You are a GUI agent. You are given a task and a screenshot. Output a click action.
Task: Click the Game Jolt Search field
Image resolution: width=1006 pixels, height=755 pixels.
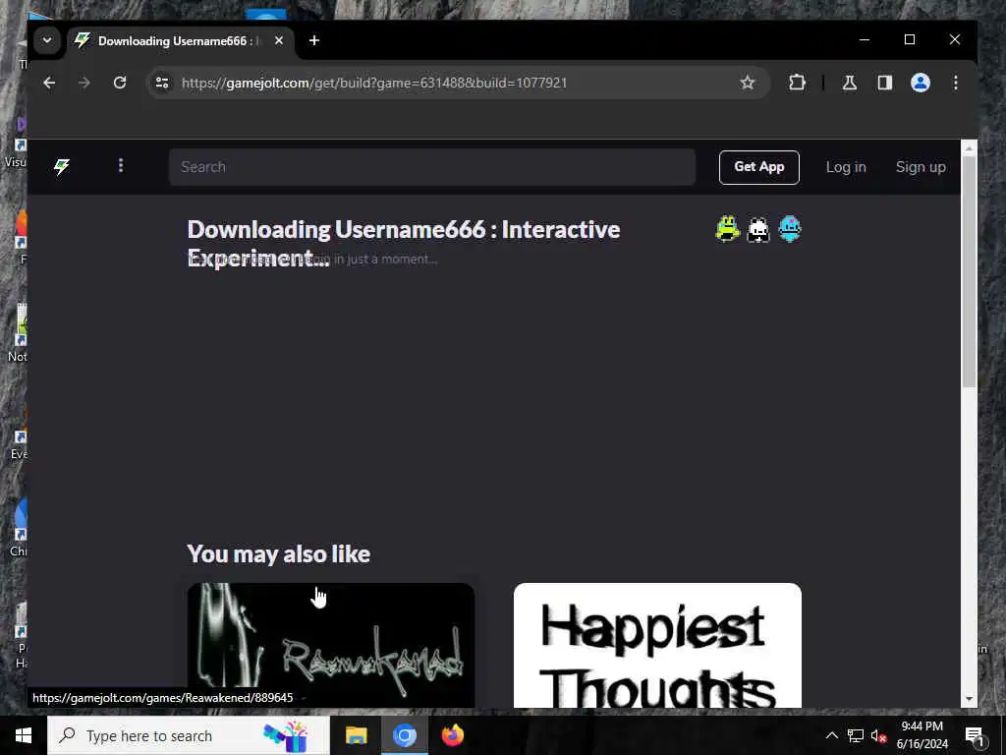[432, 167]
